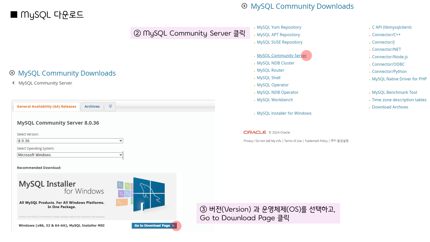Open the MySQL Benchmark Tool link
Screen dimensions: 430x242
395,92
